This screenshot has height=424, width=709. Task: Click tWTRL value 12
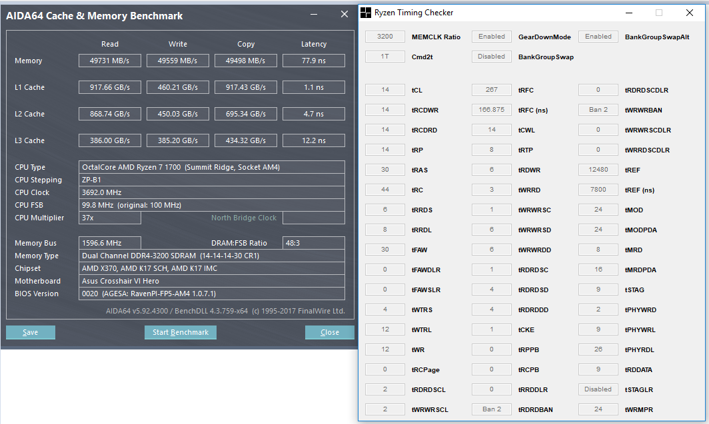[x=385, y=329]
